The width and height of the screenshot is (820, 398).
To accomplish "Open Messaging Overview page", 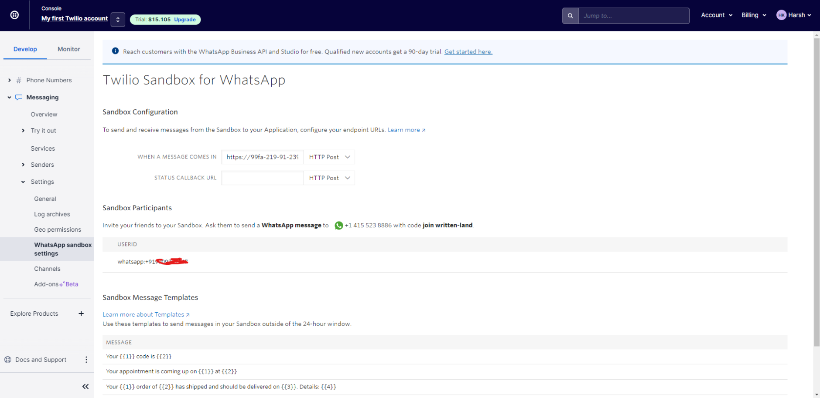I will [44, 115].
